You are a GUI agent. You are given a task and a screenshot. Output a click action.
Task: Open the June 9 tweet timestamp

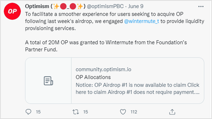[x=135, y=6]
